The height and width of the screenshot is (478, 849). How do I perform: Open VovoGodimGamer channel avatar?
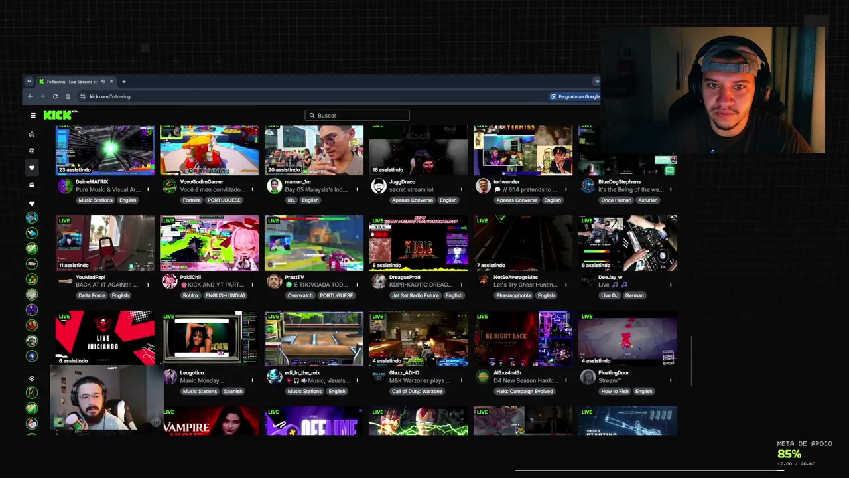(x=170, y=186)
